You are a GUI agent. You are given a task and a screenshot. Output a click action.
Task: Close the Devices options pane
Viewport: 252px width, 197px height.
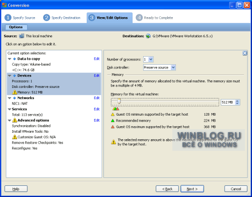tap(245, 53)
